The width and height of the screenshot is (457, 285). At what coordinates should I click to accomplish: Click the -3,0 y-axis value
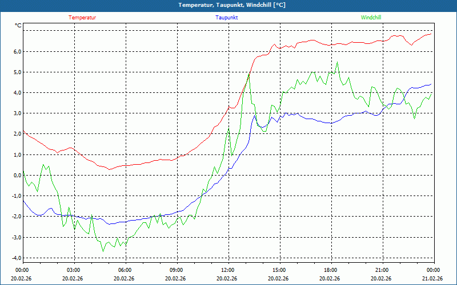click(17, 237)
